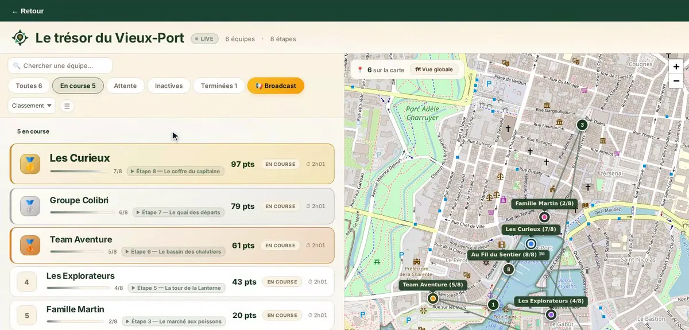Click the purple Les Explorateurs map marker

coord(551,315)
